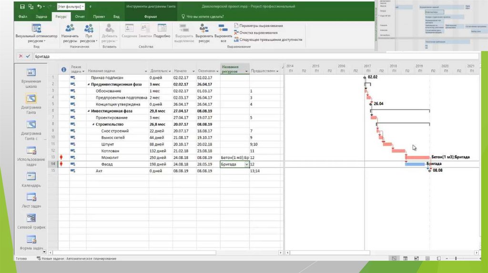Viewport: 488px width, 273px height.
Task: Collapse the Строительство summary task
Action: pos(93,124)
